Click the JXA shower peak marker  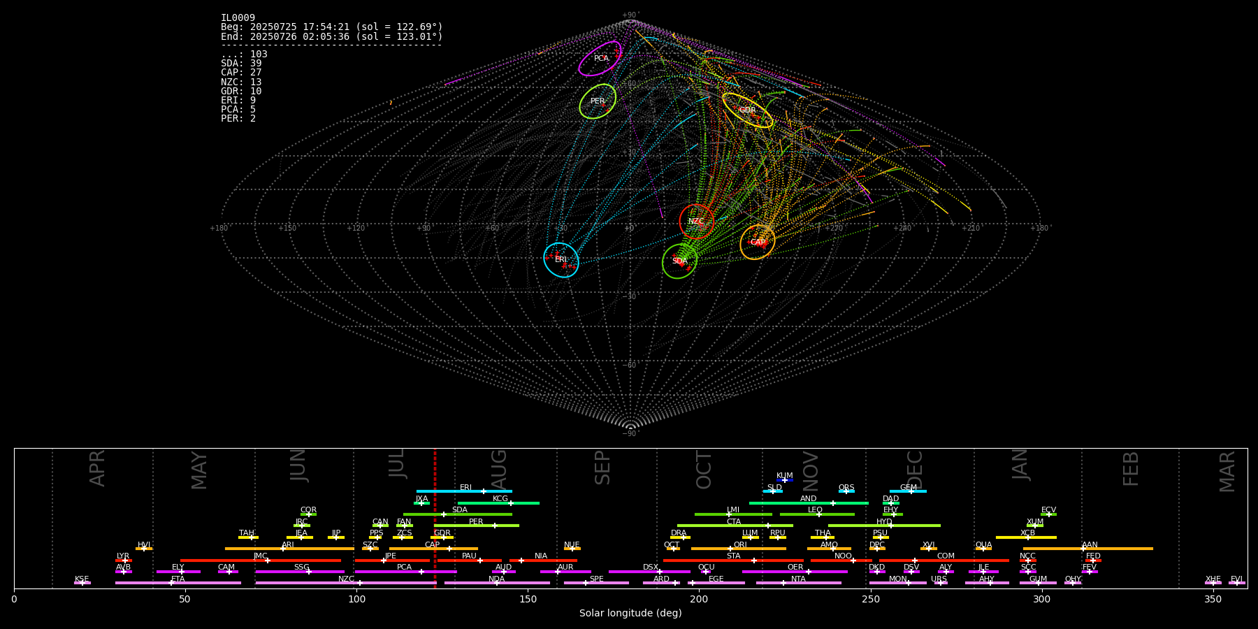point(421,503)
